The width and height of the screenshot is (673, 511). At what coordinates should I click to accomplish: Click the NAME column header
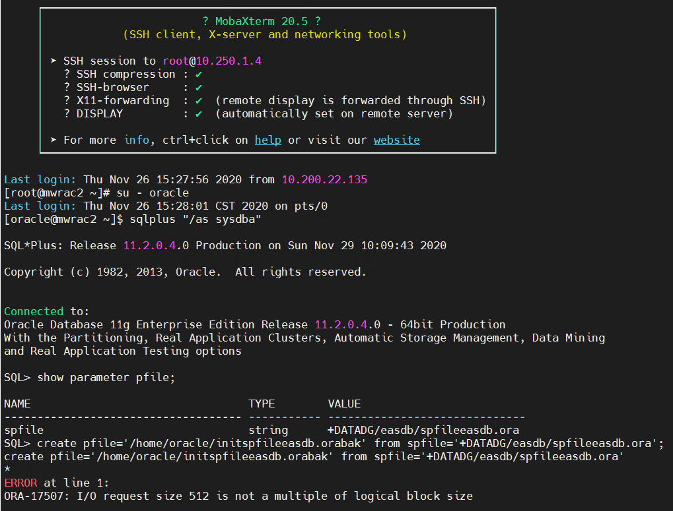pos(17,404)
